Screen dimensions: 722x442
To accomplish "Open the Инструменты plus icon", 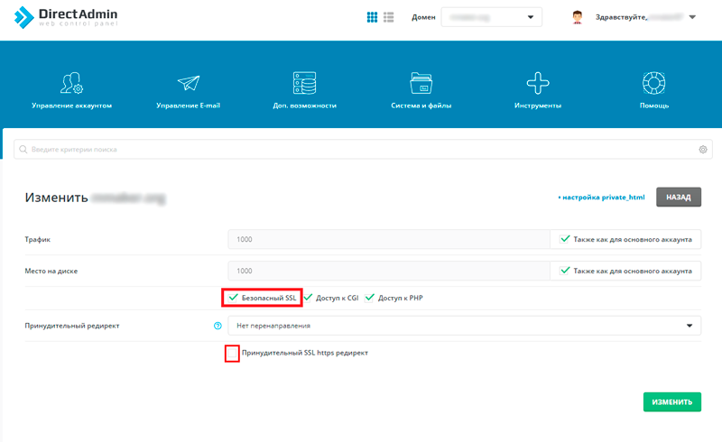I will click(x=538, y=84).
